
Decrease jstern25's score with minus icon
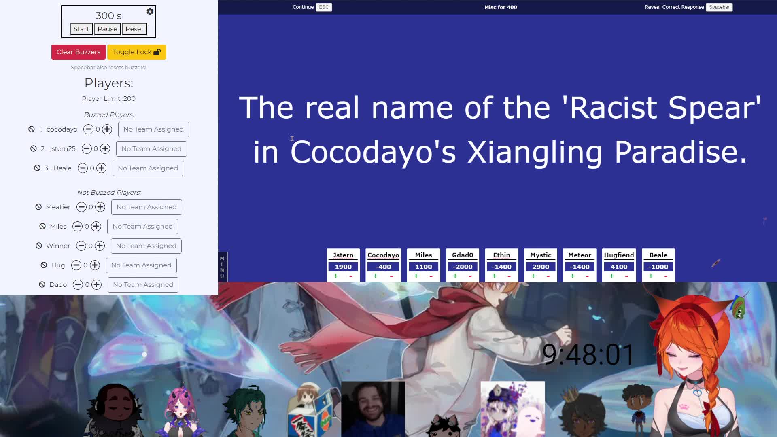(x=87, y=148)
